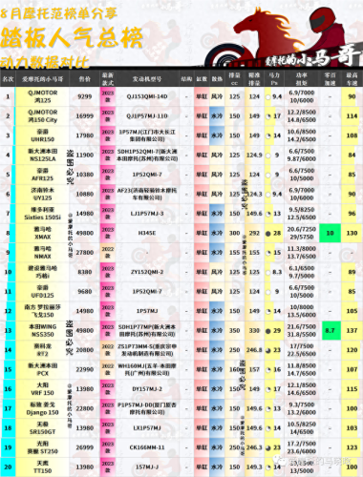Click the model name QJMOTOR 鸿125
Image resolution: width=363 pixels, height=477 pixels.
click(x=42, y=96)
